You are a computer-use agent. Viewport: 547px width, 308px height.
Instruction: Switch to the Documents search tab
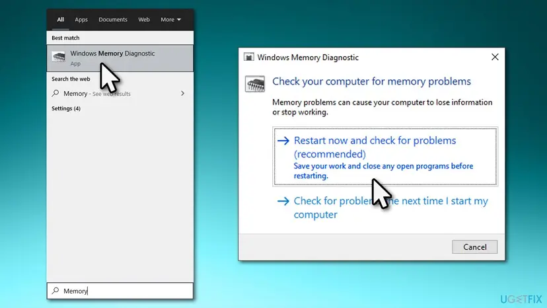(x=113, y=20)
